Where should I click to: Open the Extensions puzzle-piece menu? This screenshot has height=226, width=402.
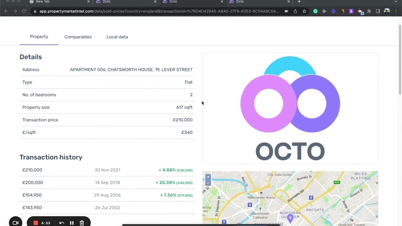click(369, 11)
